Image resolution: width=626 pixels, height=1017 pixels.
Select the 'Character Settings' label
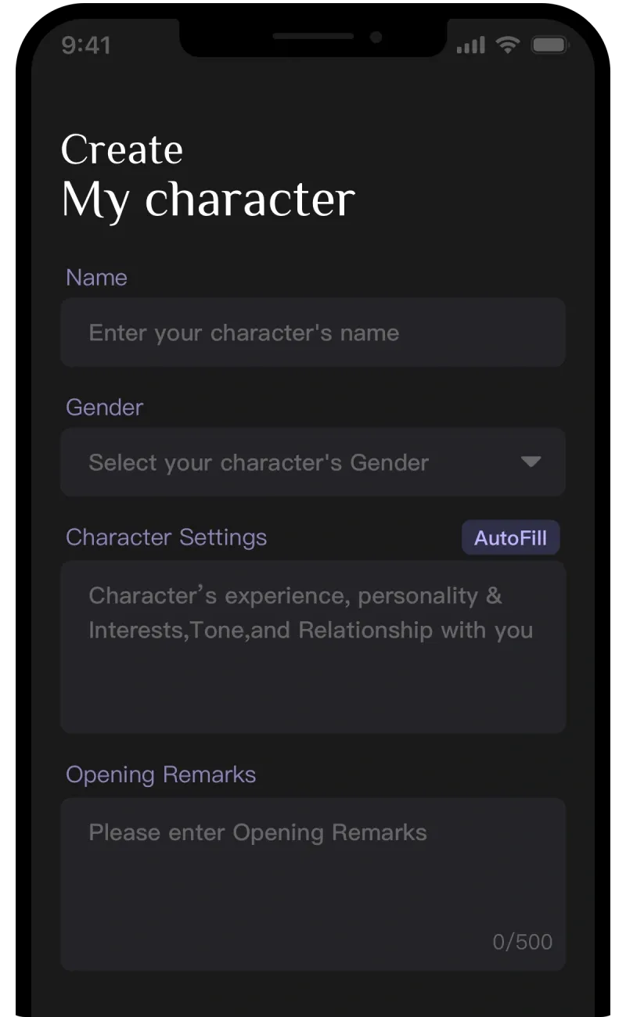click(166, 537)
